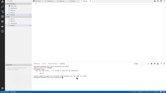
Task: Switch to the Welcome tab
Action: (x=37, y=1)
